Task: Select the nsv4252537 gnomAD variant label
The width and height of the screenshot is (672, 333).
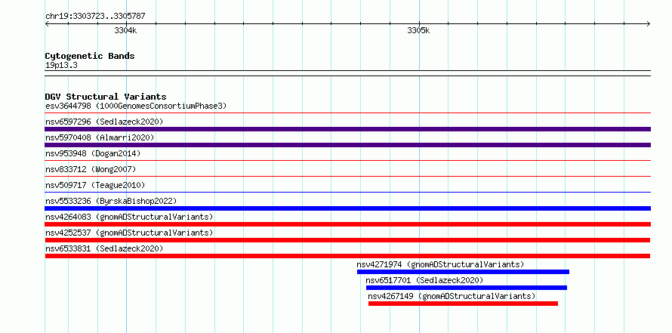Action: click(x=129, y=233)
